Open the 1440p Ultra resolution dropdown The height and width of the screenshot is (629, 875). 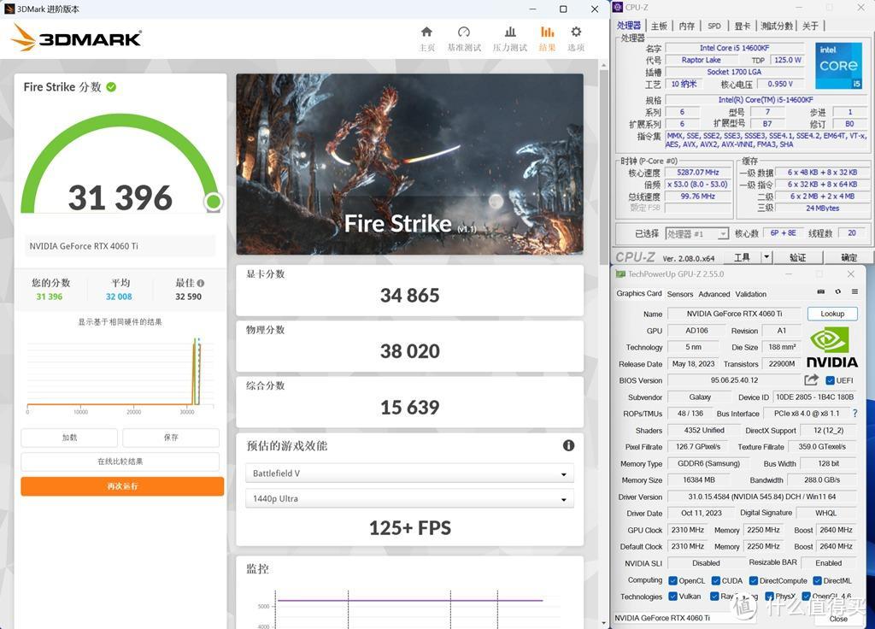tap(409, 498)
